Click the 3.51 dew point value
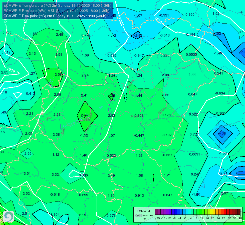Viewport: 245px width, 225px height. (x=27, y=173)
